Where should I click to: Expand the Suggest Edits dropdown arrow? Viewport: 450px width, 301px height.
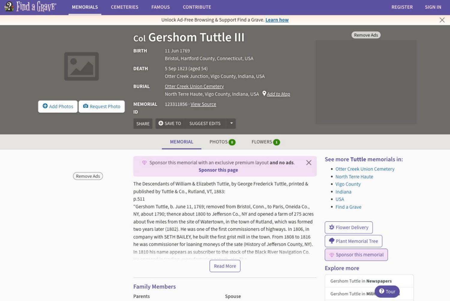click(231, 123)
